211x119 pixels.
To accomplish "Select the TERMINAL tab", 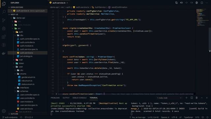I will click(94, 98).
